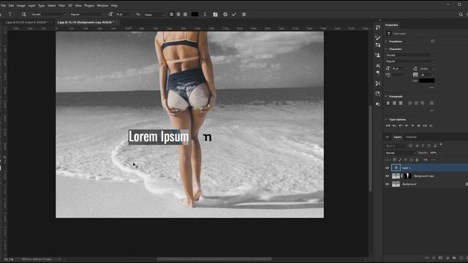Open the search icon at top right
Image resolution: width=468 pixels, height=263 pixels.
(x=461, y=15)
